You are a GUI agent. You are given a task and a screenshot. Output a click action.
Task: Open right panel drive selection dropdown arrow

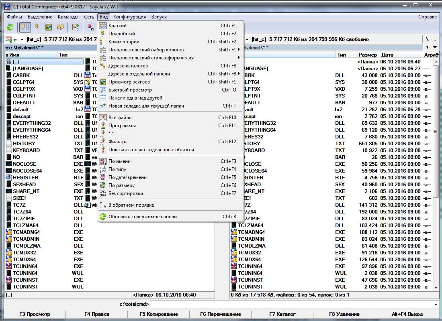[247, 39]
